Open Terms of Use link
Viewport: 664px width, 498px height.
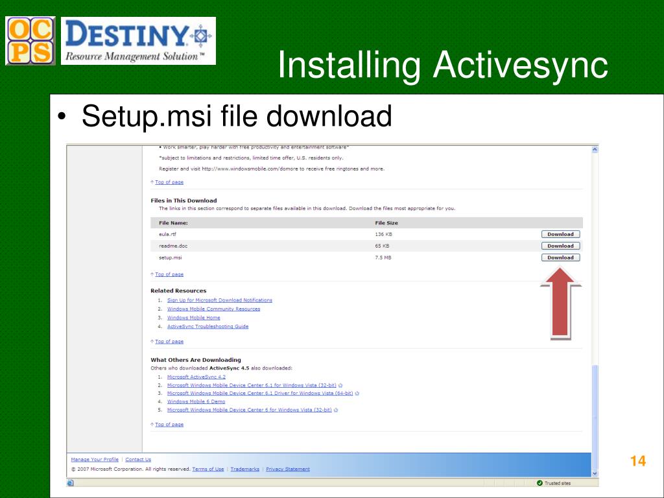(x=208, y=469)
